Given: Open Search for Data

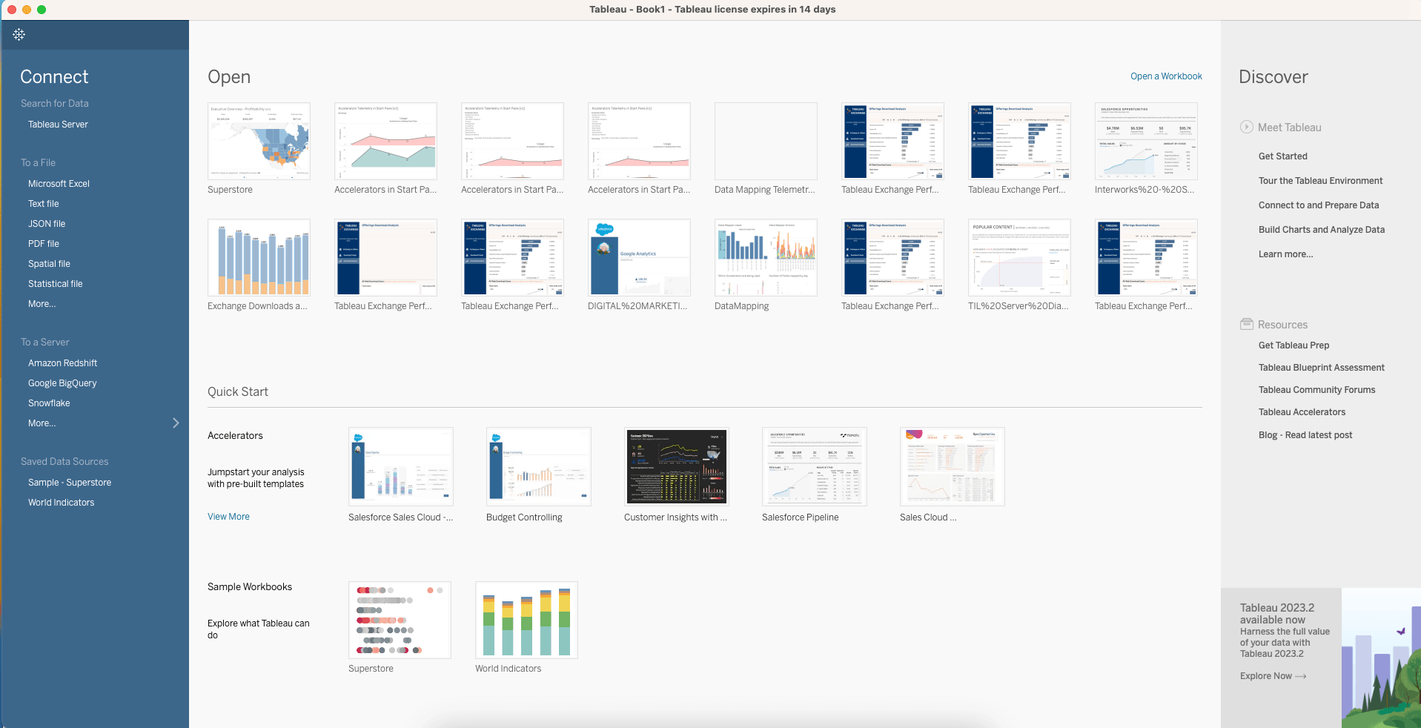Looking at the screenshot, I should 55,103.
